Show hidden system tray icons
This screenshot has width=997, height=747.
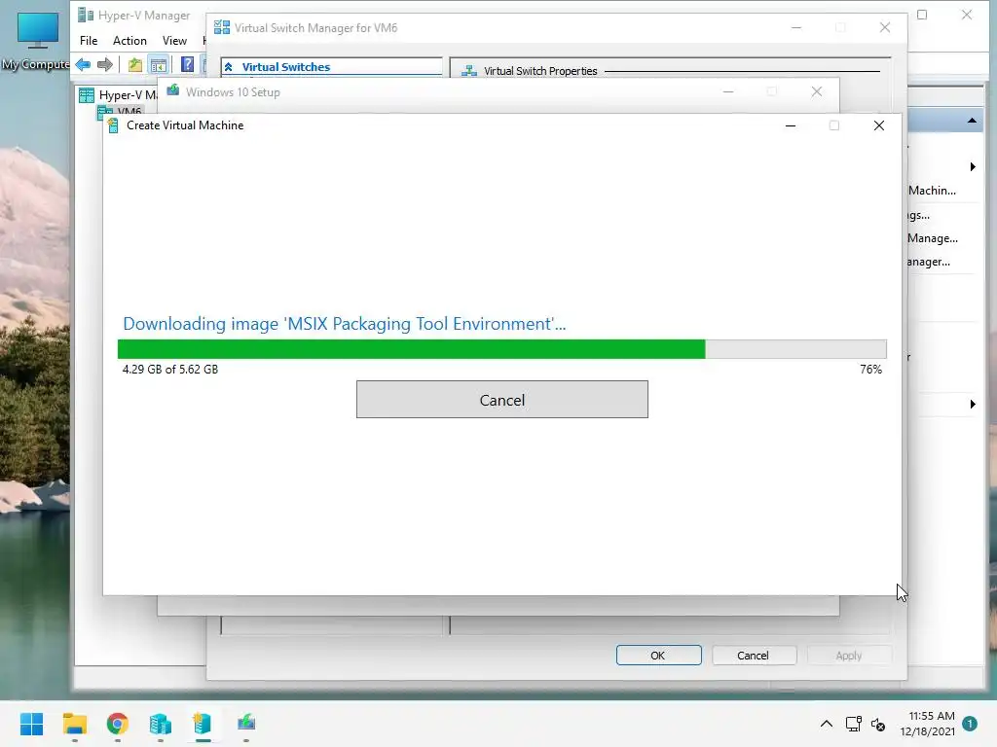826,724
